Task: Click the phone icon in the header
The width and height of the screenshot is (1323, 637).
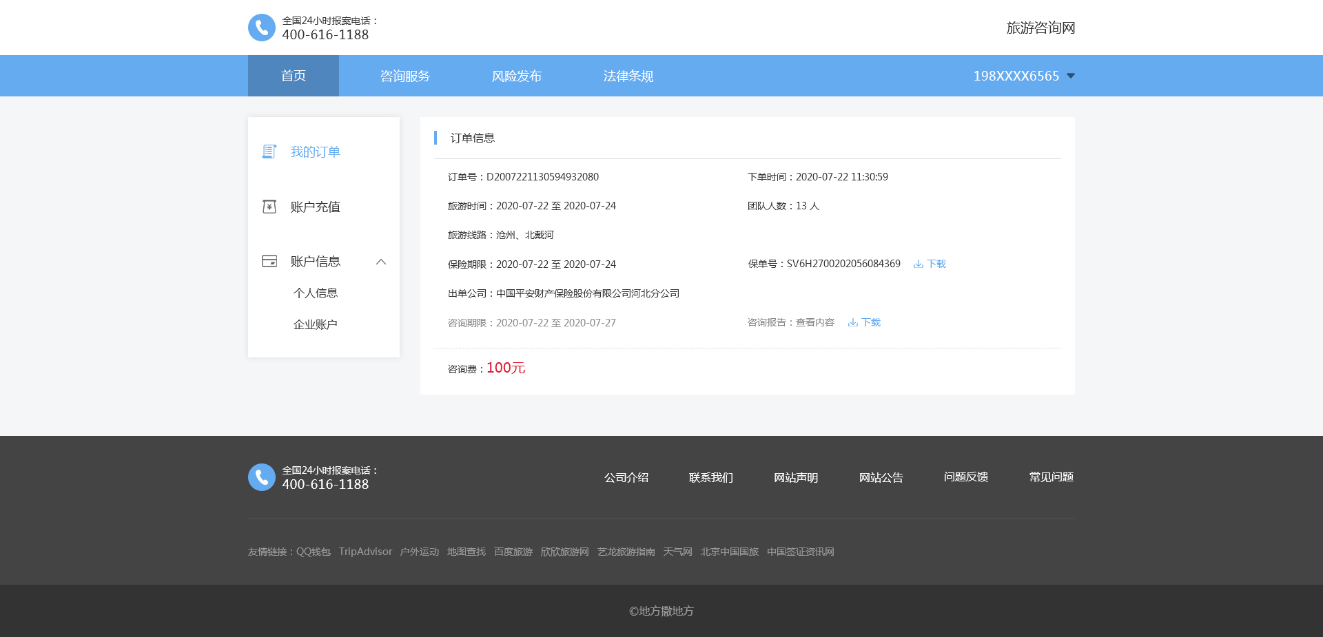Action: 261,28
